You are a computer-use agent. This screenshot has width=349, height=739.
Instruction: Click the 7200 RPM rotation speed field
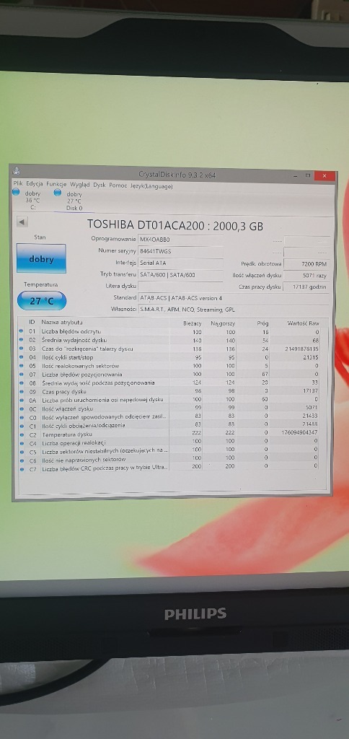point(306,264)
